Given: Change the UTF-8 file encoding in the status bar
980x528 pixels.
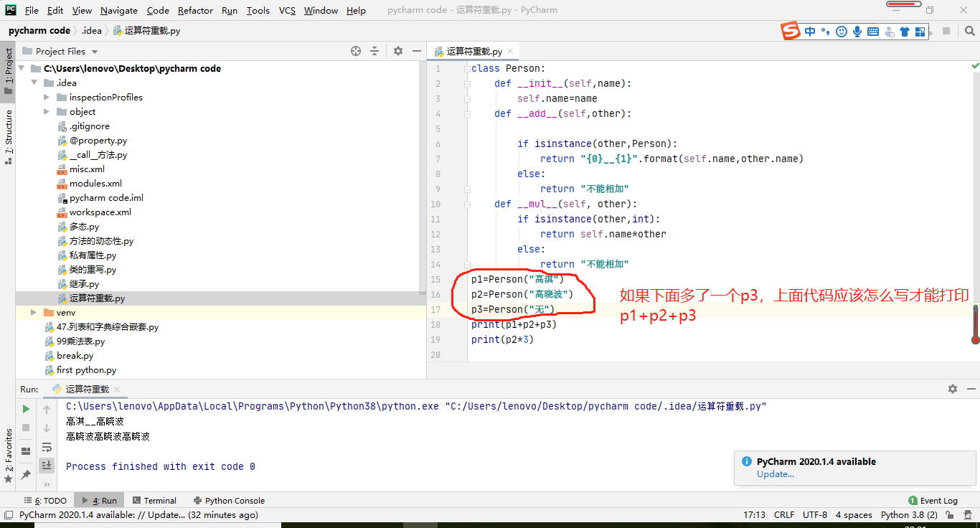Looking at the screenshot, I should coord(815,514).
